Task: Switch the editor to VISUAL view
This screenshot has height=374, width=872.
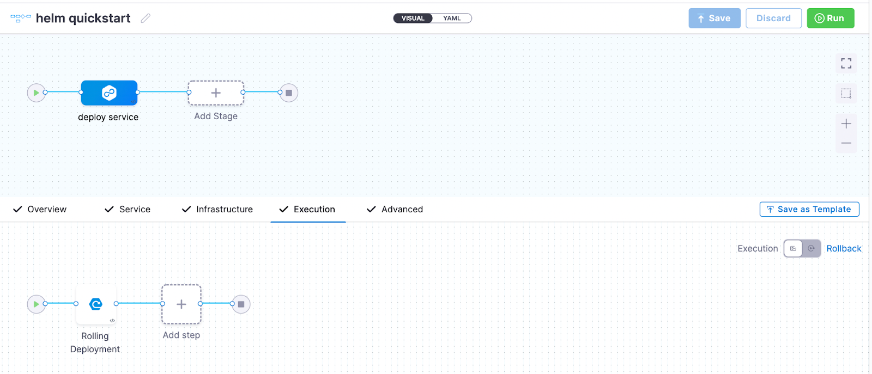Action: [413, 19]
